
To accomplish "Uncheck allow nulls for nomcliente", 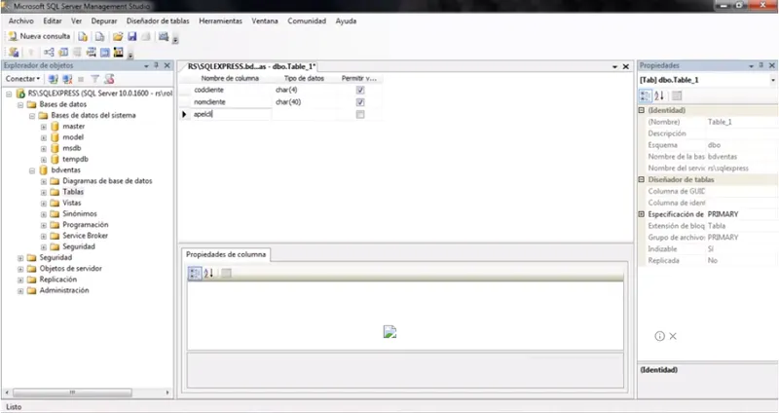I will tap(360, 102).
